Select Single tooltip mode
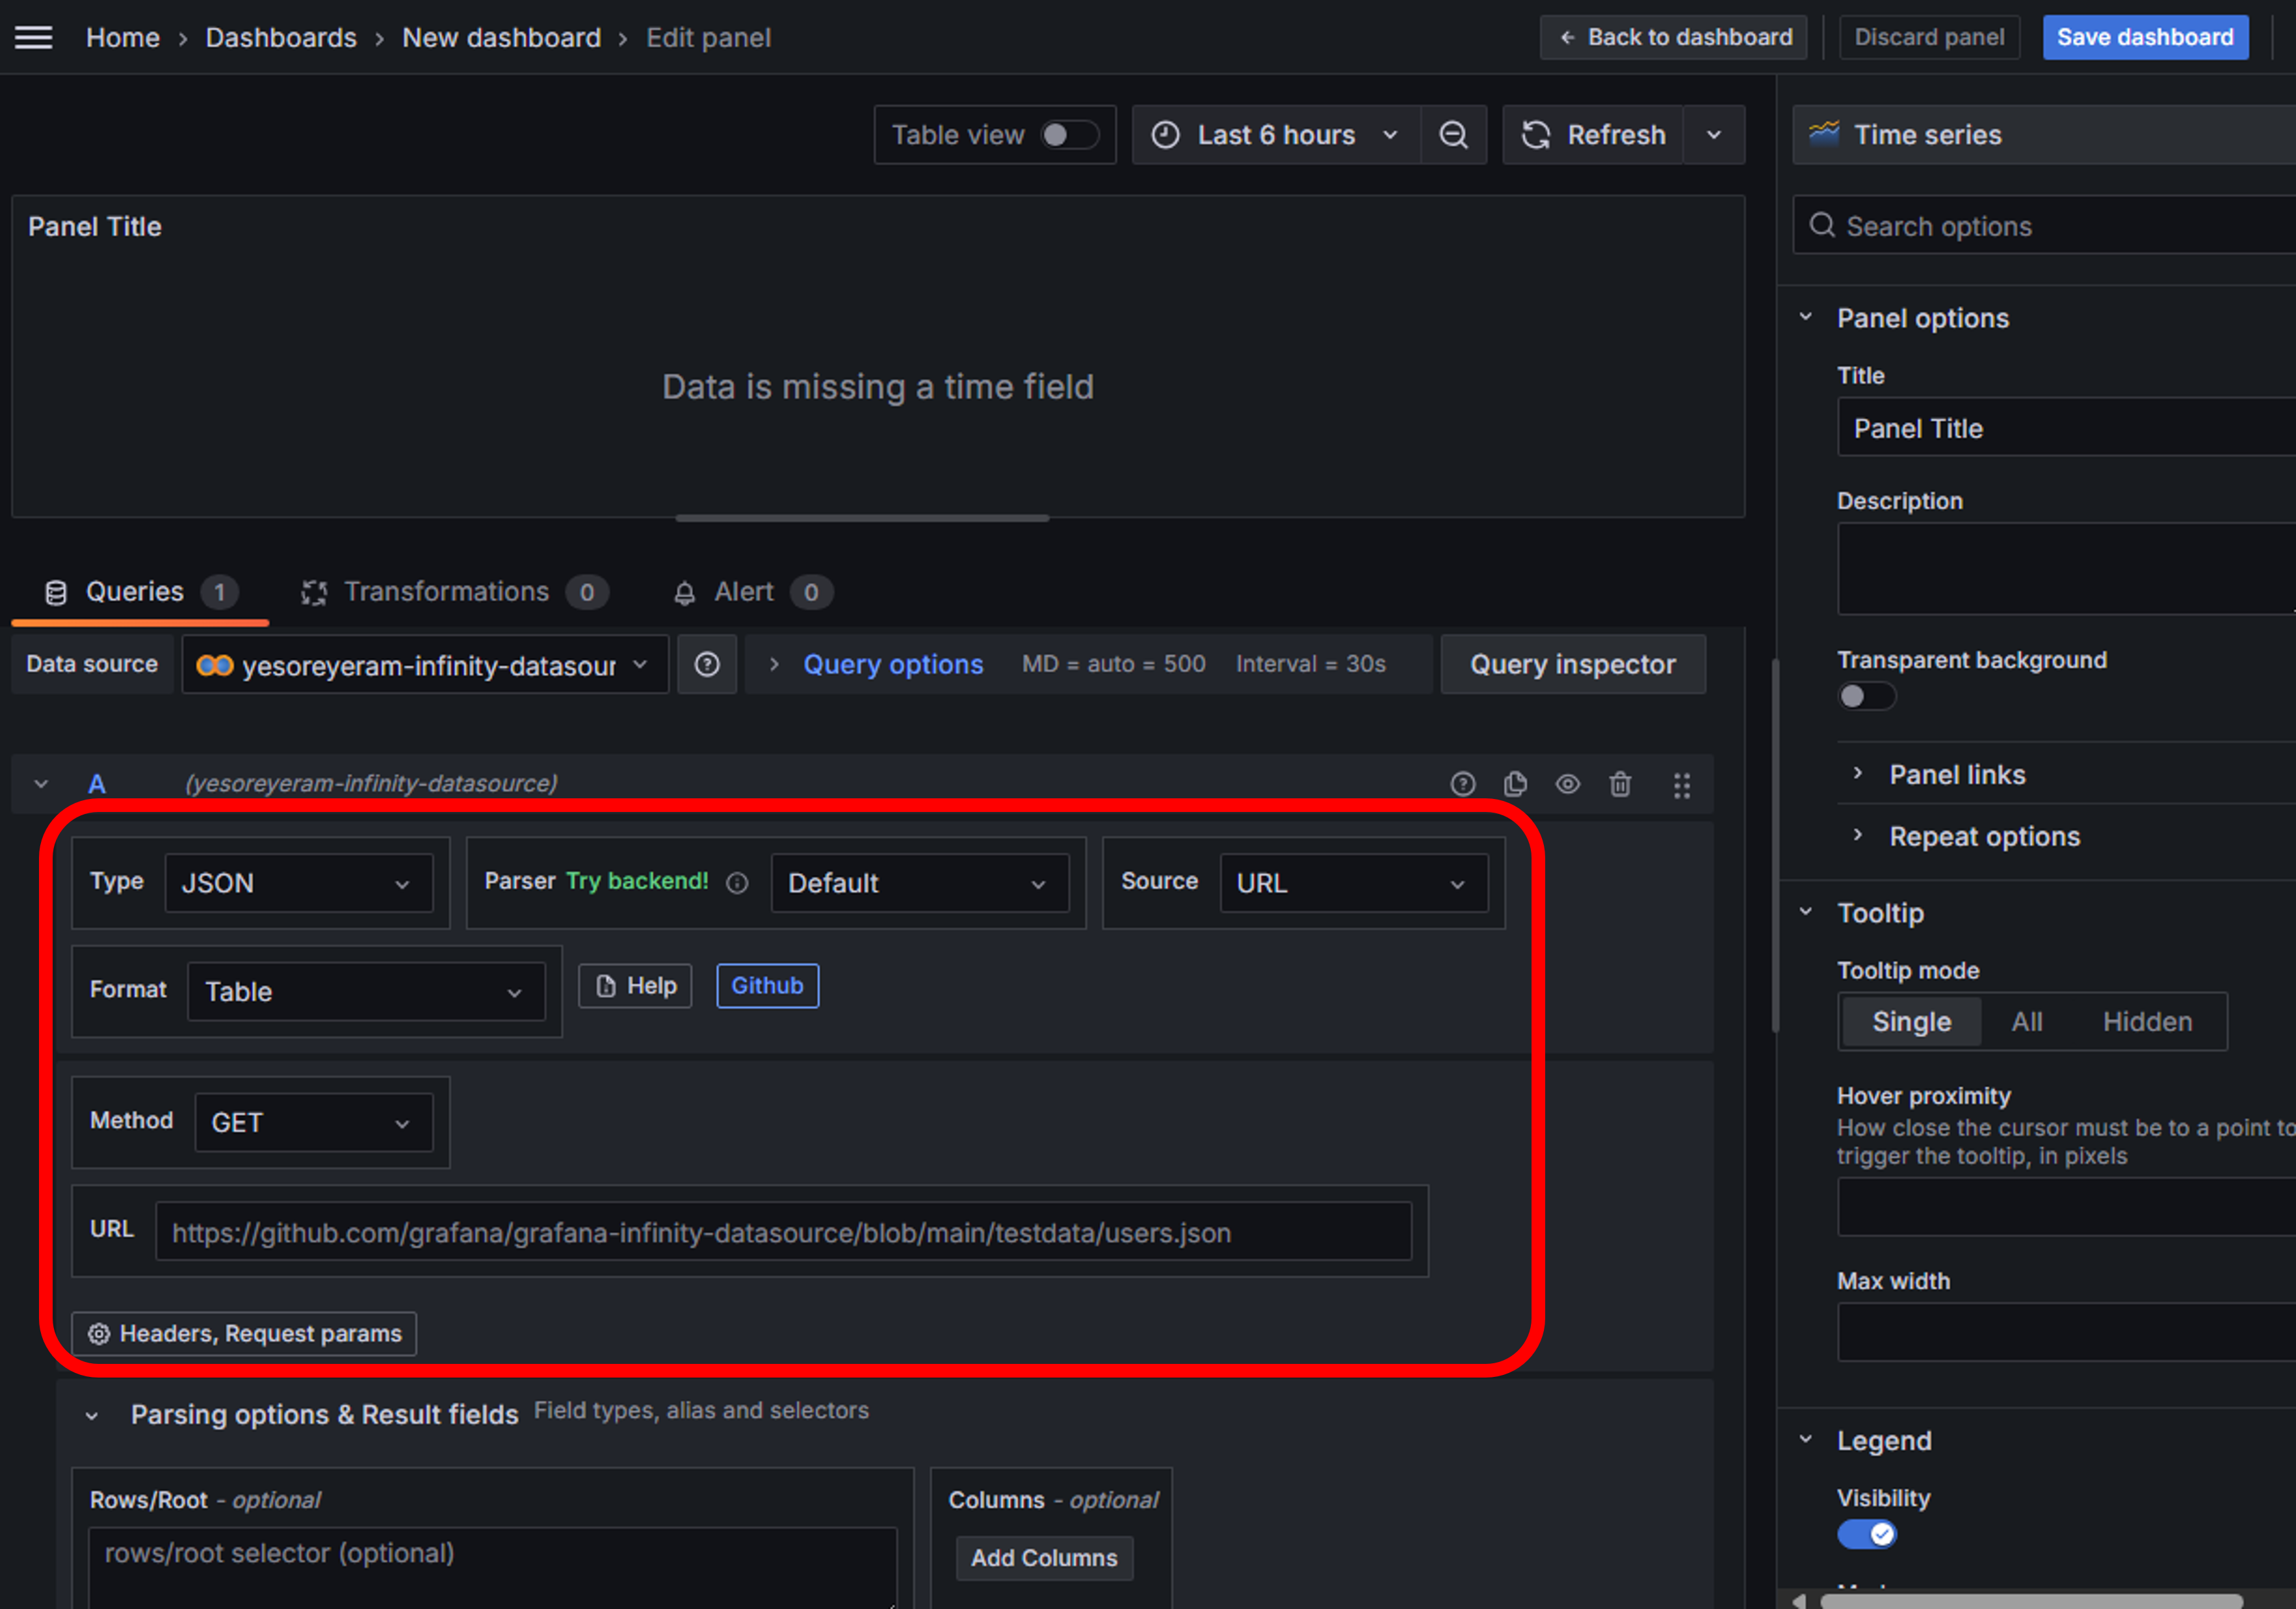 pyautogui.click(x=1911, y=1021)
